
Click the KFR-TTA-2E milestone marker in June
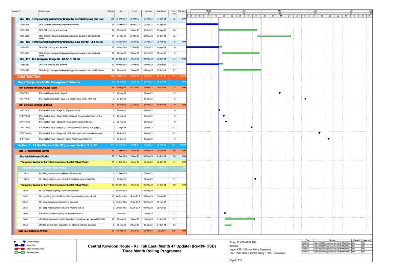click(328, 139)
